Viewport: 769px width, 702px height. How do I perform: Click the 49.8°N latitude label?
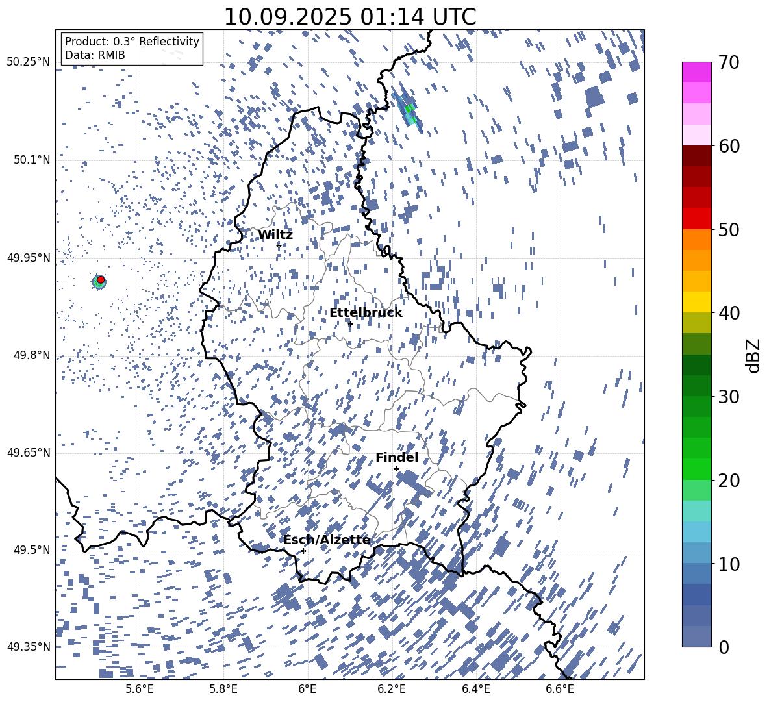point(31,355)
